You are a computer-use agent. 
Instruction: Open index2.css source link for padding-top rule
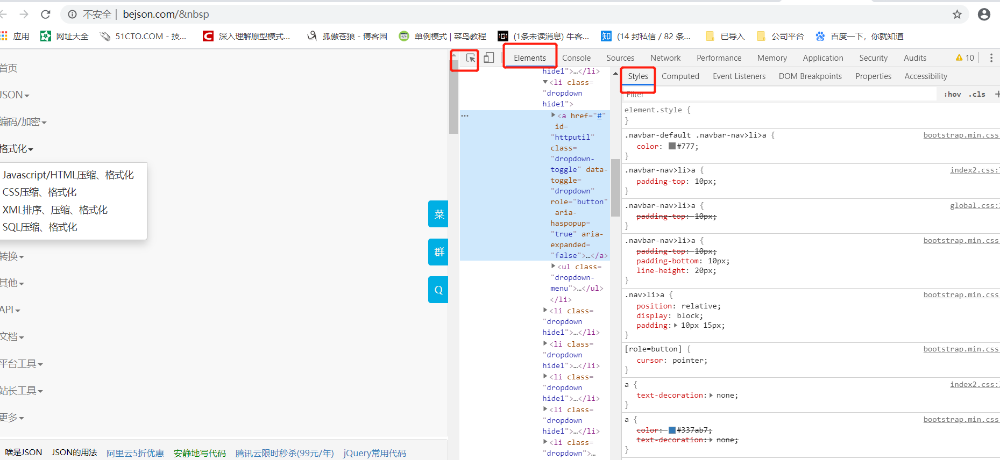[974, 170]
